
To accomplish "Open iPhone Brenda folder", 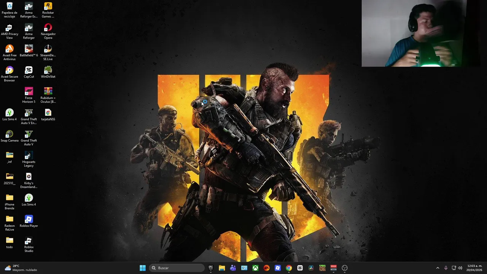I will (x=10, y=202).
